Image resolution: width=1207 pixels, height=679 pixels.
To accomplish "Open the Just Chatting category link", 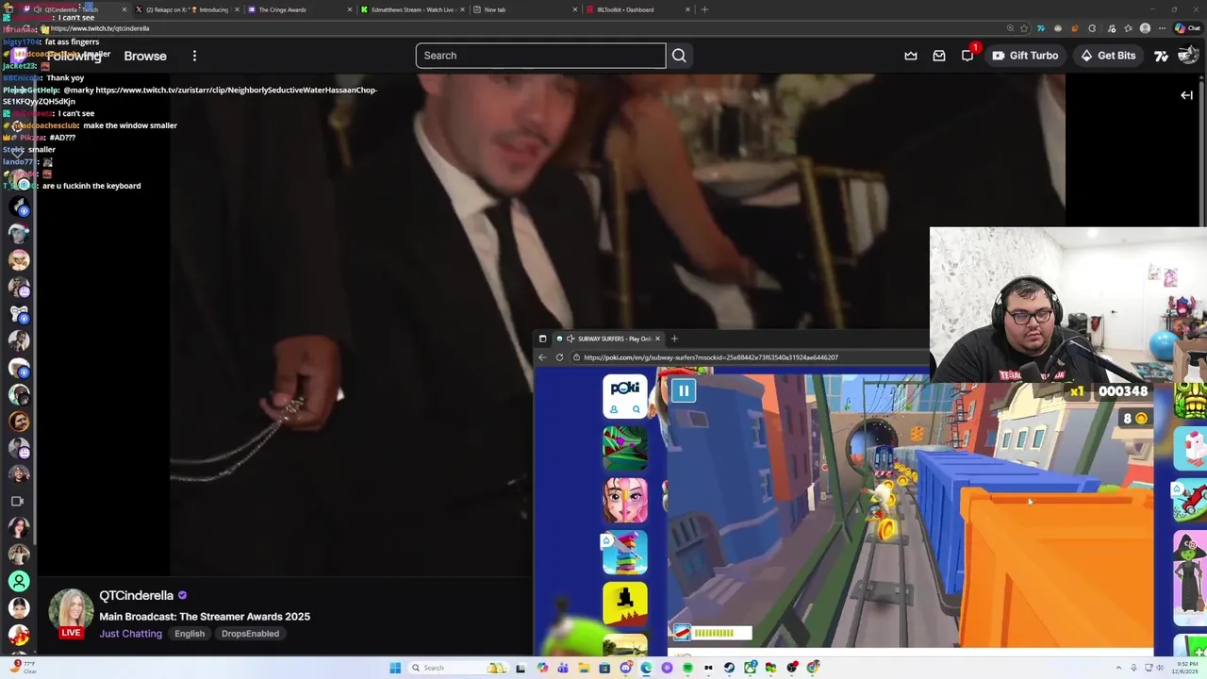I will [131, 634].
